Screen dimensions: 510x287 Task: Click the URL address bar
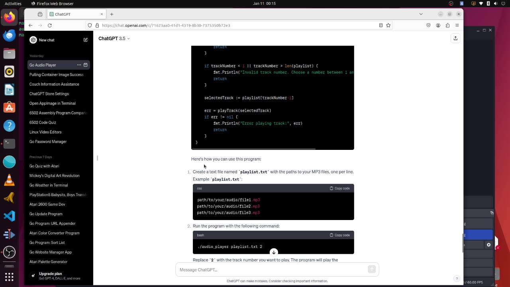[x=239, y=25]
